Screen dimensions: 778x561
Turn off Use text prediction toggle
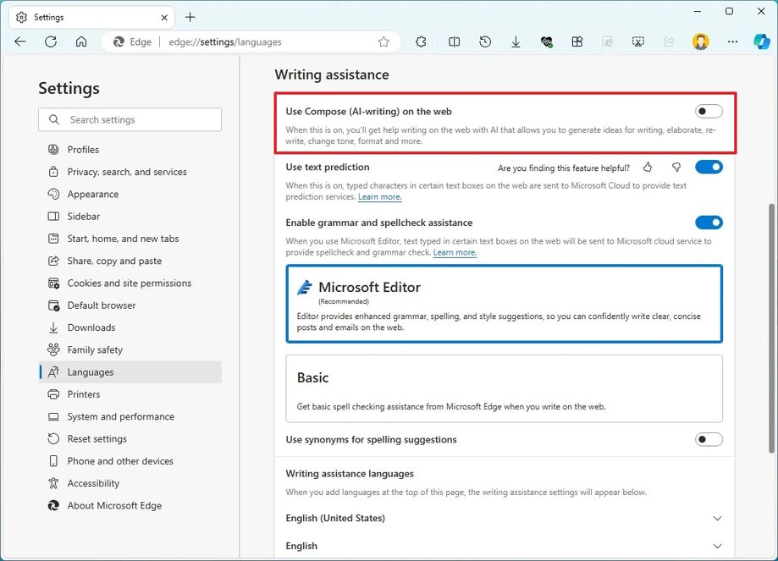point(709,168)
